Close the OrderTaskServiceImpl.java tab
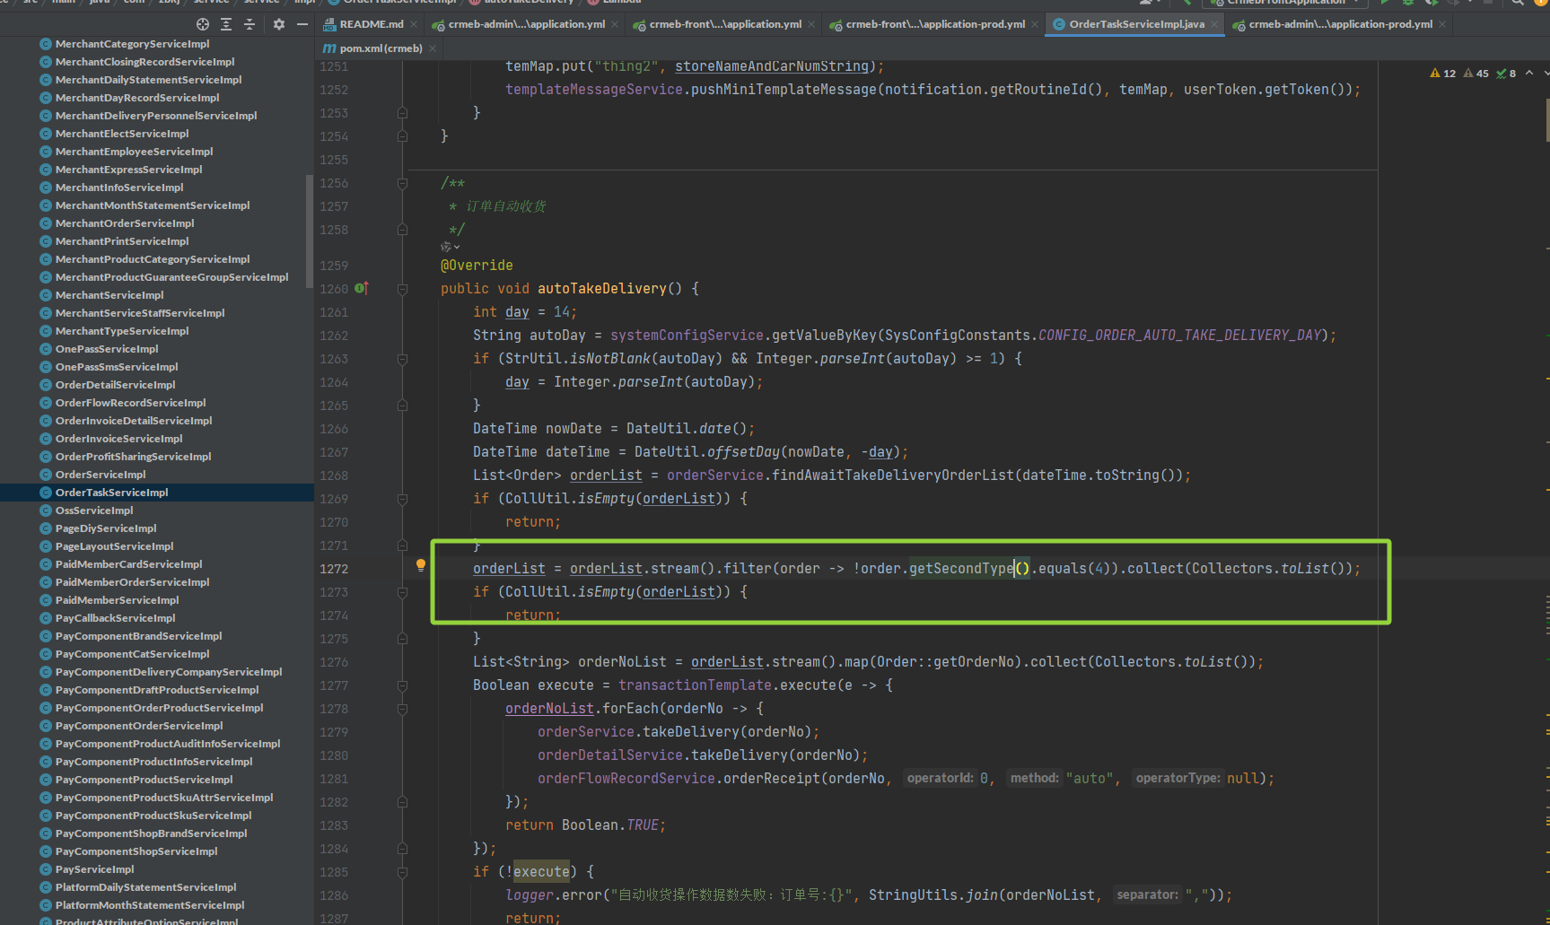Viewport: 1550px width, 925px height. tap(1215, 24)
